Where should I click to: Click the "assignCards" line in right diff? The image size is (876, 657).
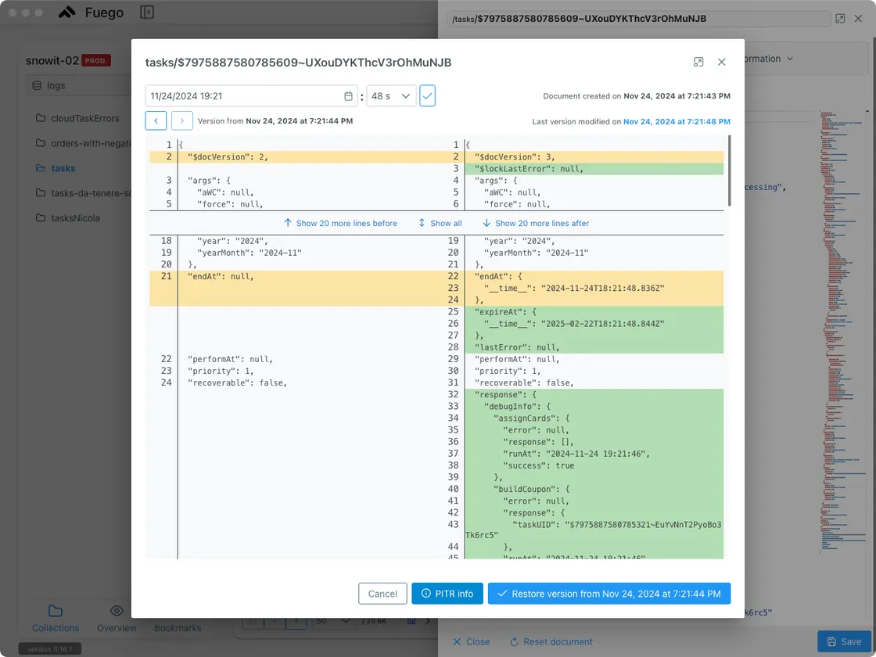(x=594, y=418)
